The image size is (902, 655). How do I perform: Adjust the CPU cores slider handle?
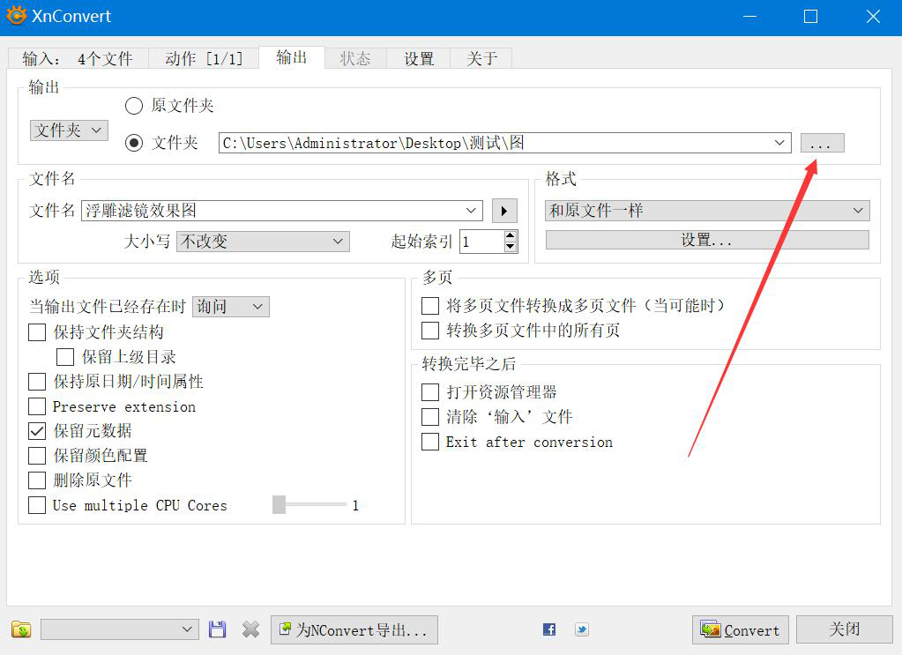pyautogui.click(x=279, y=504)
